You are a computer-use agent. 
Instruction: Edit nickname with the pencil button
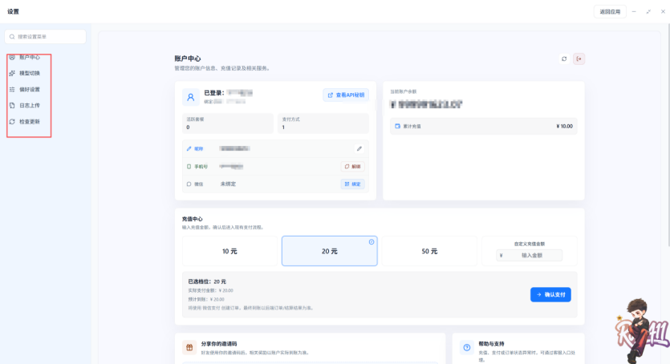click(x=359, y=148)
